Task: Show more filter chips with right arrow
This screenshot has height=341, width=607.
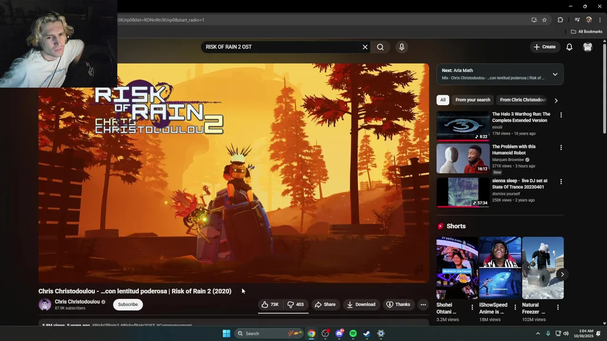Action: tap(556, 100)
